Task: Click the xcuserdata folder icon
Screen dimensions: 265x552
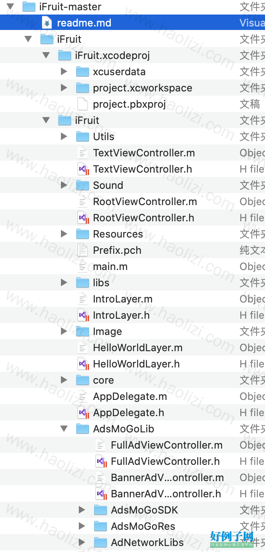Action: [82, 72]
